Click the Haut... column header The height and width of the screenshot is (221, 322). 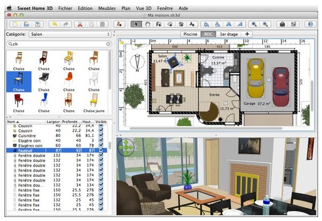[x=88, y=122]
